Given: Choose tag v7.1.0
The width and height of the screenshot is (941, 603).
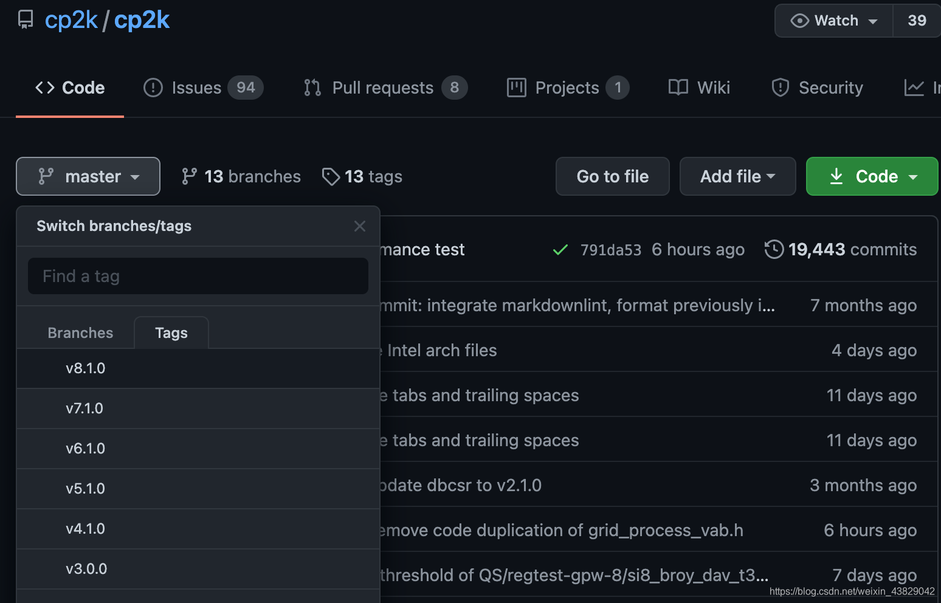Looking at the screenshot, I should point(198,408).
